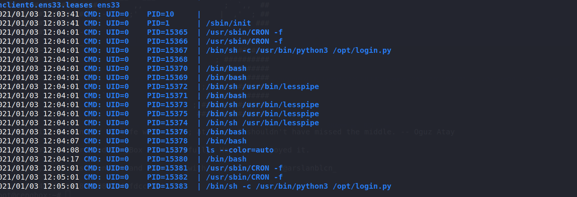577x197 pixels.
Task: Click the 12:04:08 timestamp
Action: pyautogui.click(x=61, y=150)
